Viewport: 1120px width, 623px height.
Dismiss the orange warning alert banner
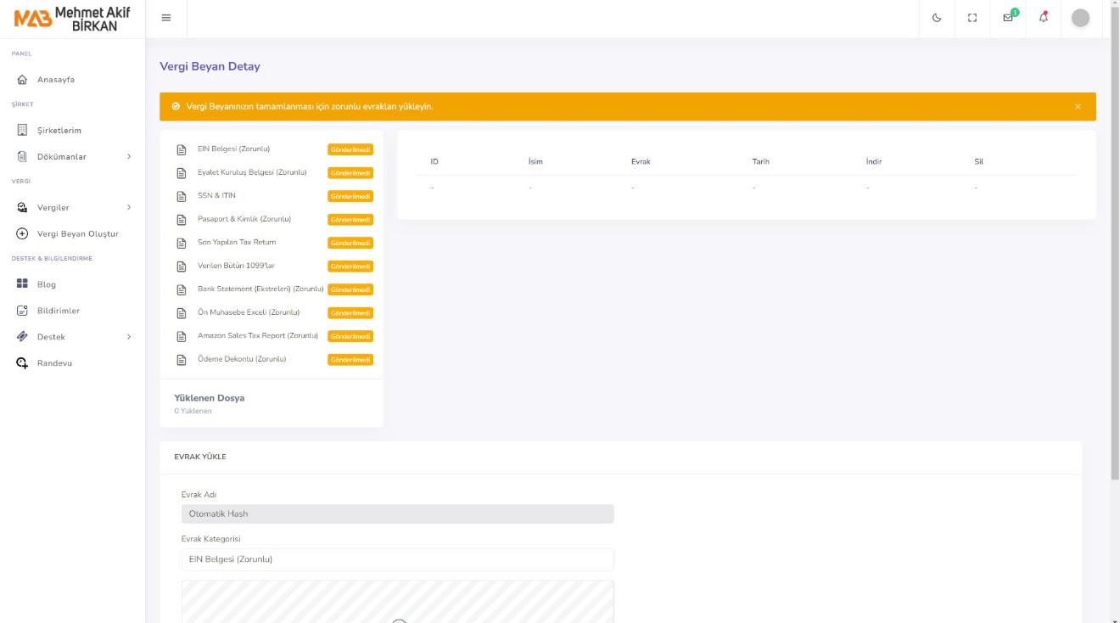(x=1078, y=107)
